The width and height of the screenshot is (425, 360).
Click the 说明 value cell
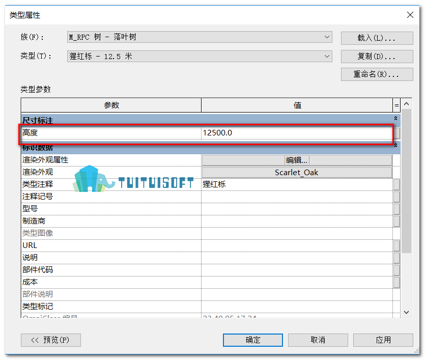[x=297, y=258]
